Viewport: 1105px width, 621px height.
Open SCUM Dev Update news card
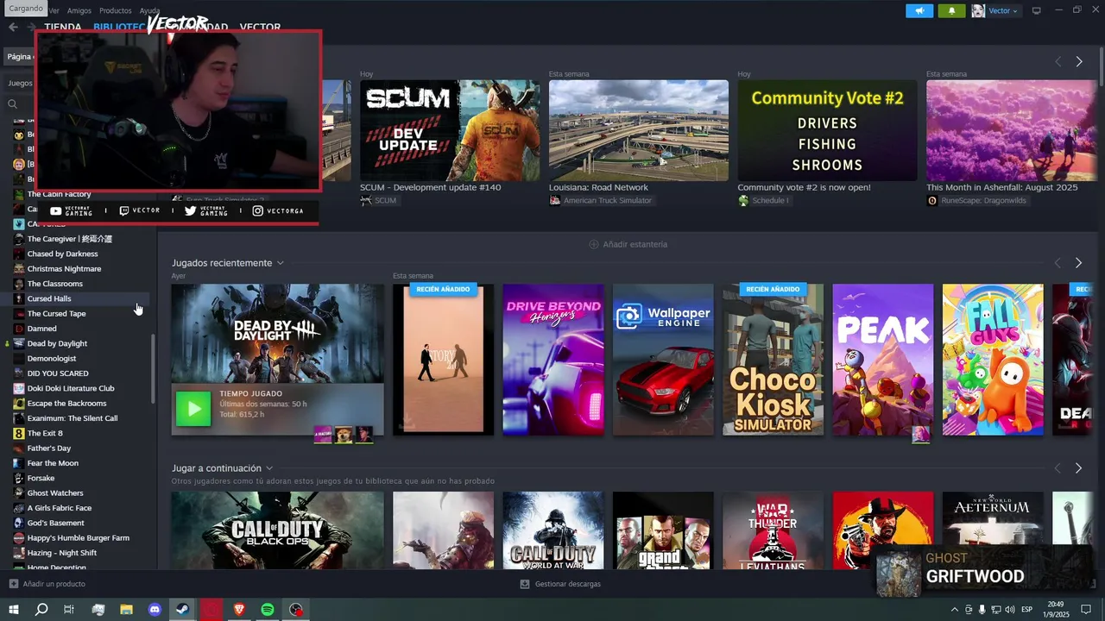point(450,130)
